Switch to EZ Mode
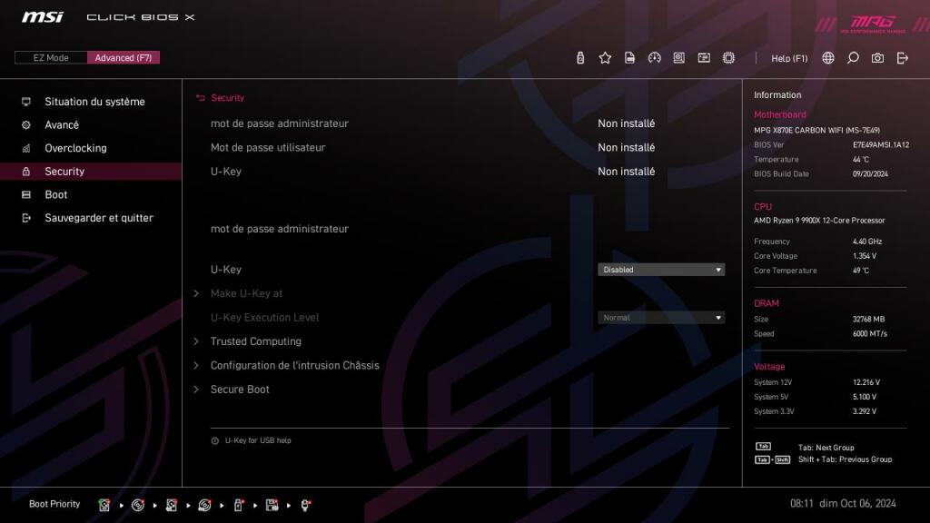The height and width of the screenshot is (523, 930). click(50, 57)
